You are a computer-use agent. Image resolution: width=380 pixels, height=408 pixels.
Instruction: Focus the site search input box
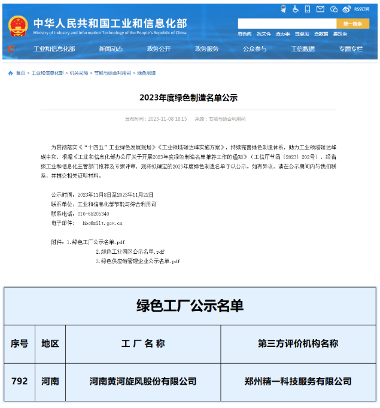(x=287, y=23)
